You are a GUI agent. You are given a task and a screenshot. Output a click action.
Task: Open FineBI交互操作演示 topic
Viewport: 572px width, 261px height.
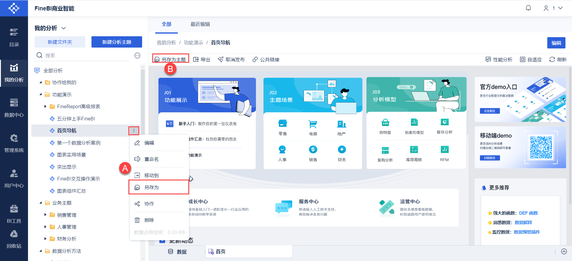point(78,179)
